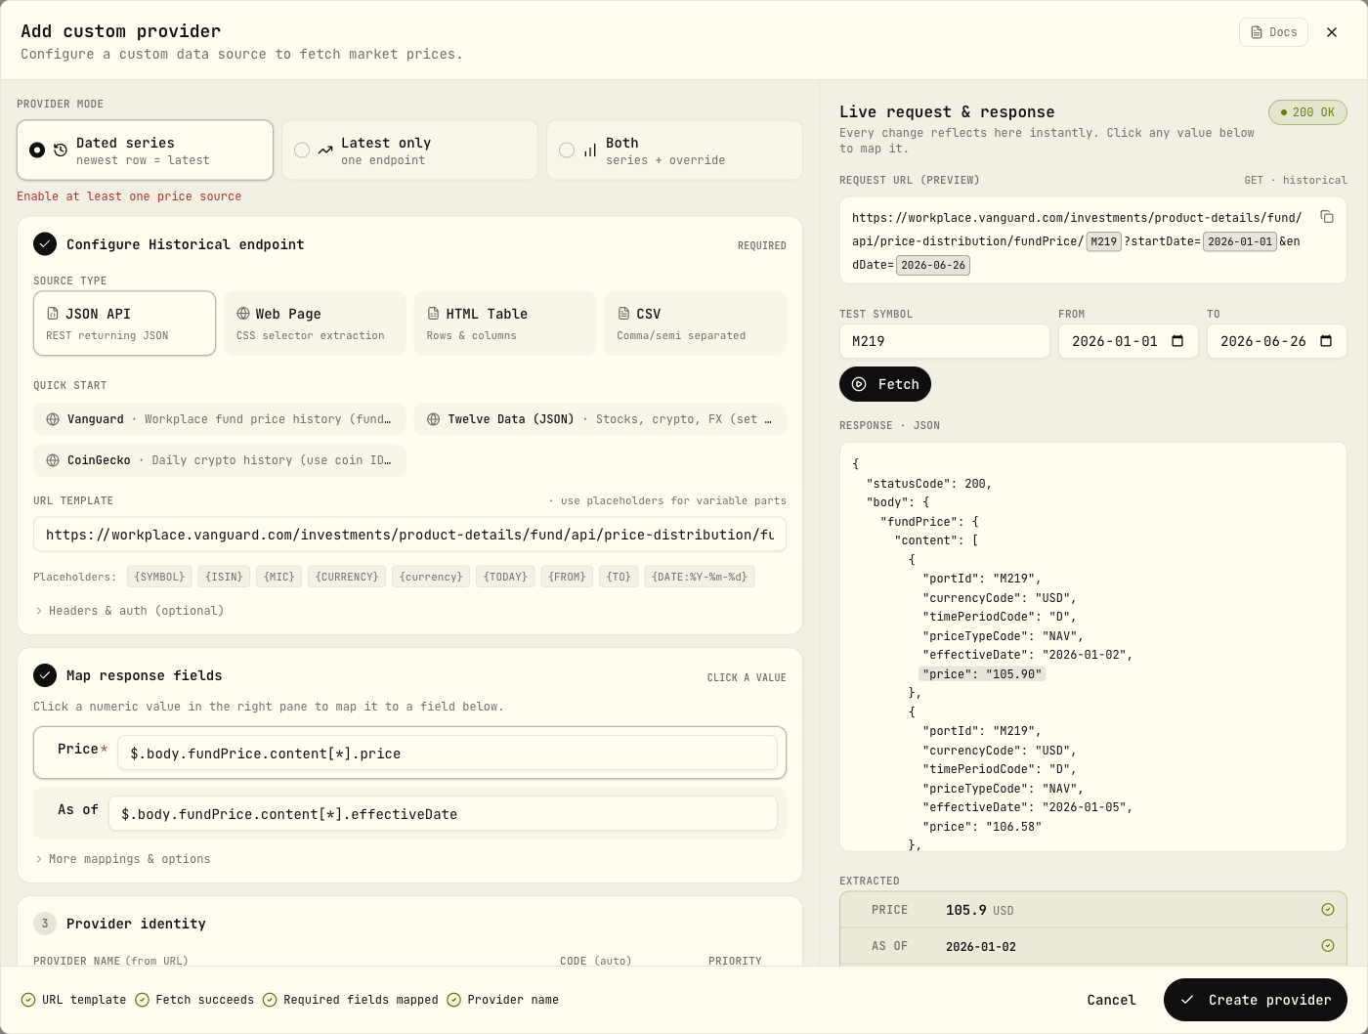1368x1034 pixels.
Task: Click the CSV document icon
Action: point(623,314)
